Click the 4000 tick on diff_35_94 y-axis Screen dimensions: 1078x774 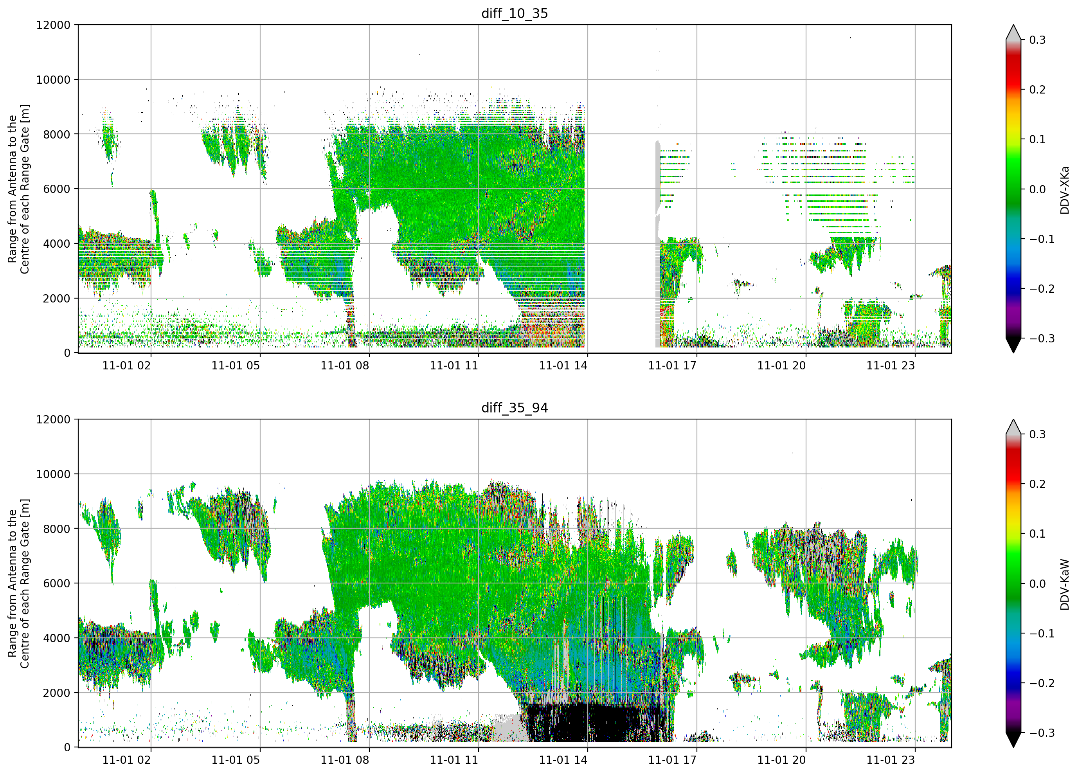pos(57,638)
